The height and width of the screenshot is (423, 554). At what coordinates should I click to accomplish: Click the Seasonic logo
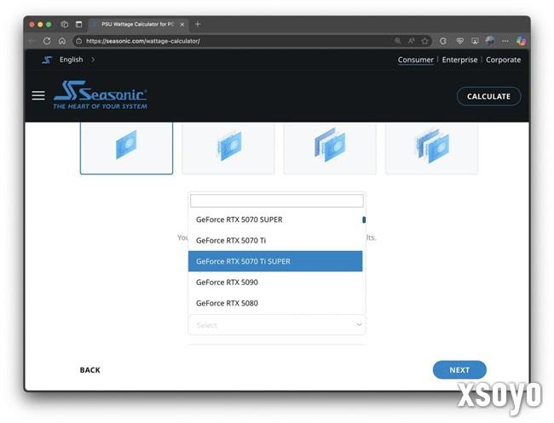101,95
